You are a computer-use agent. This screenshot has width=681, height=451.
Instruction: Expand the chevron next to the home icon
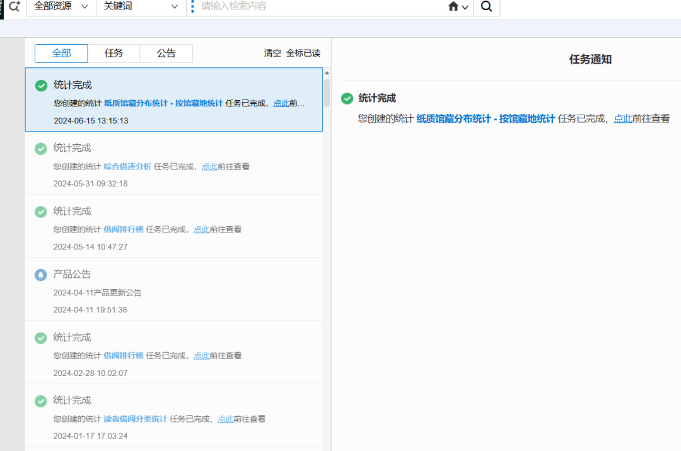click(x=464, y=8)
